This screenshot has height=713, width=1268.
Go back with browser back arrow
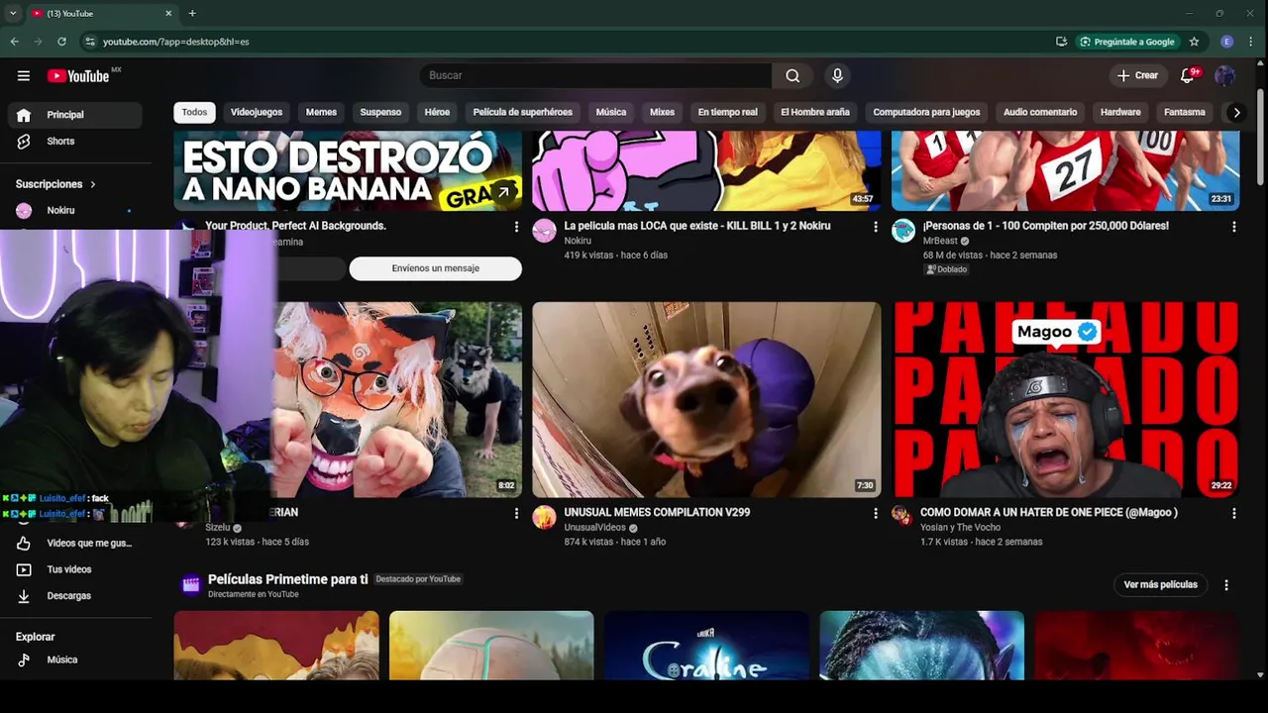click(x=14, y=42)
